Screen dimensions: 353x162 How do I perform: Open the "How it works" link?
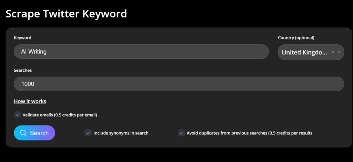point(30,101)
